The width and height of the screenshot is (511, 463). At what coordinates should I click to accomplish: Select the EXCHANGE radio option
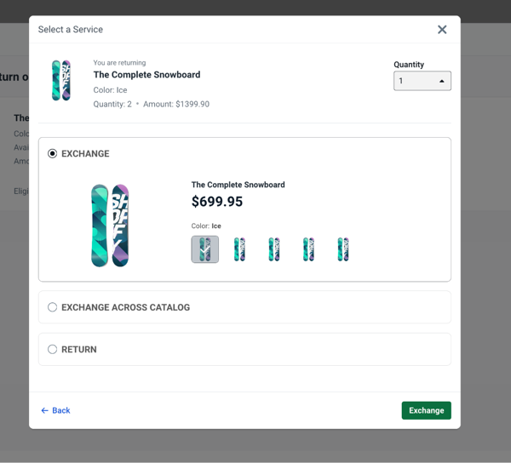coord(53,154)
